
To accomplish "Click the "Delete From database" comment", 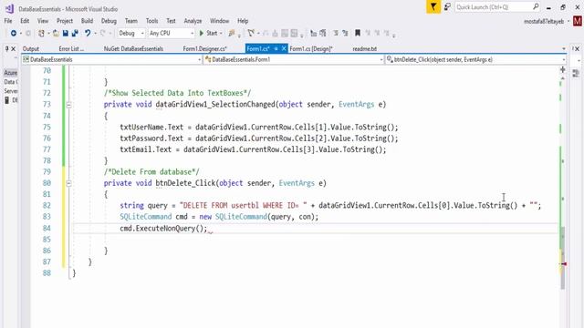I will click(x=151, y=172).
